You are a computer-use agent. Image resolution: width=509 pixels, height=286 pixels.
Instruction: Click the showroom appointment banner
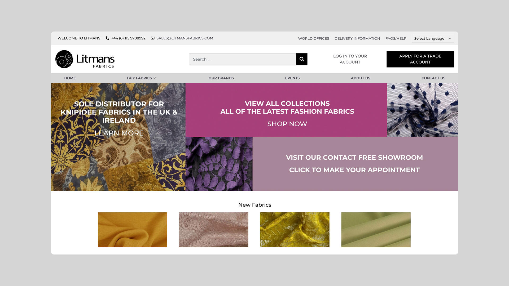(355, 164)
